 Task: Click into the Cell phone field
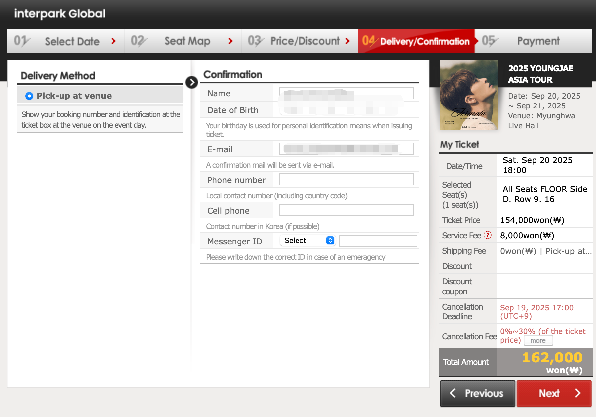click(346, 210)
